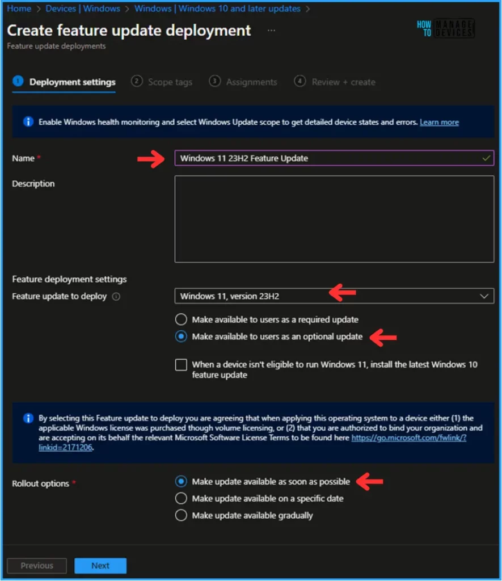The width and height of the screenshot is (502, 581).
Task: Click the Next button
Action: [x=100, y=566]
